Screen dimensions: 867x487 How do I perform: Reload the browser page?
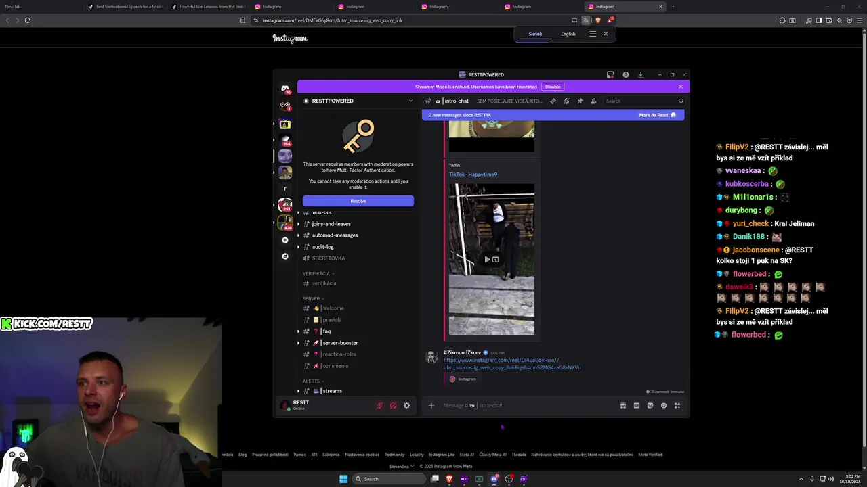tap(28, 20)
